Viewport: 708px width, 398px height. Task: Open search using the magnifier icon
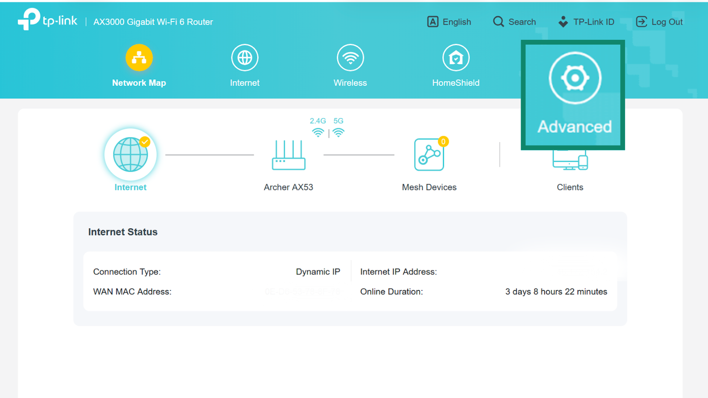(x=498, y=22)
